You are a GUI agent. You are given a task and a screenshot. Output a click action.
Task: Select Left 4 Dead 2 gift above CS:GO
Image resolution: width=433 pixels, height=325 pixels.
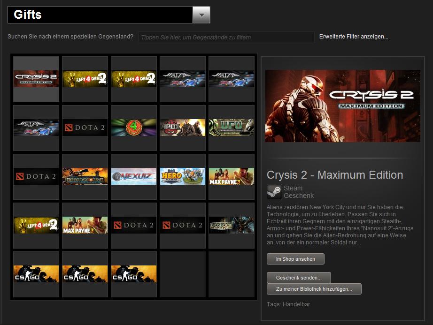point(36,226)
